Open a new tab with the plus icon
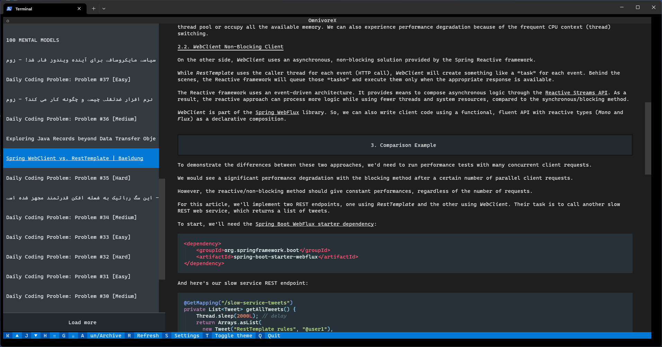The image size is (662, 347). point(93,8)
